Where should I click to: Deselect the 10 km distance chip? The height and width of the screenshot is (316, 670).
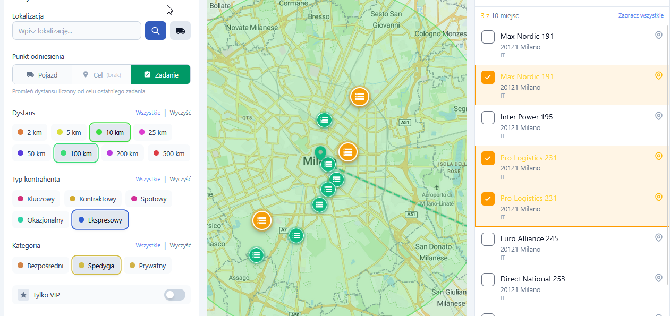pyautogui.click(x=110, y=132)
